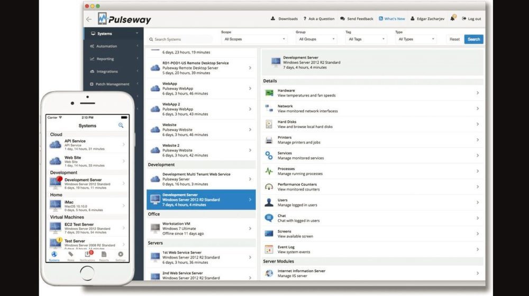
Task: Click the Search Systems input field
Action: click(180, 39)
